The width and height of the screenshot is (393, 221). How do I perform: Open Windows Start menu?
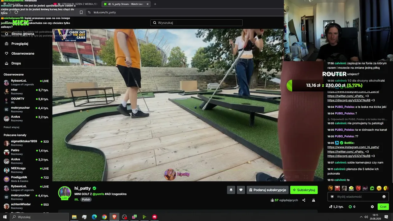(x=5, y=217)
